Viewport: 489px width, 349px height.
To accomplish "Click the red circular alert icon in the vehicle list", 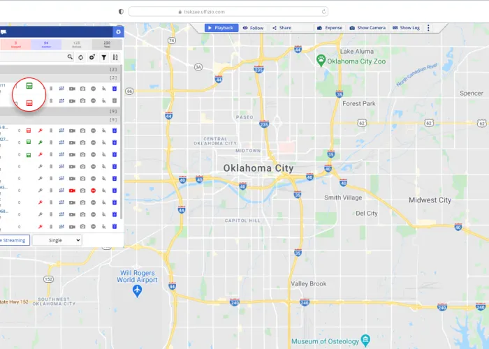I will [93, 190].
